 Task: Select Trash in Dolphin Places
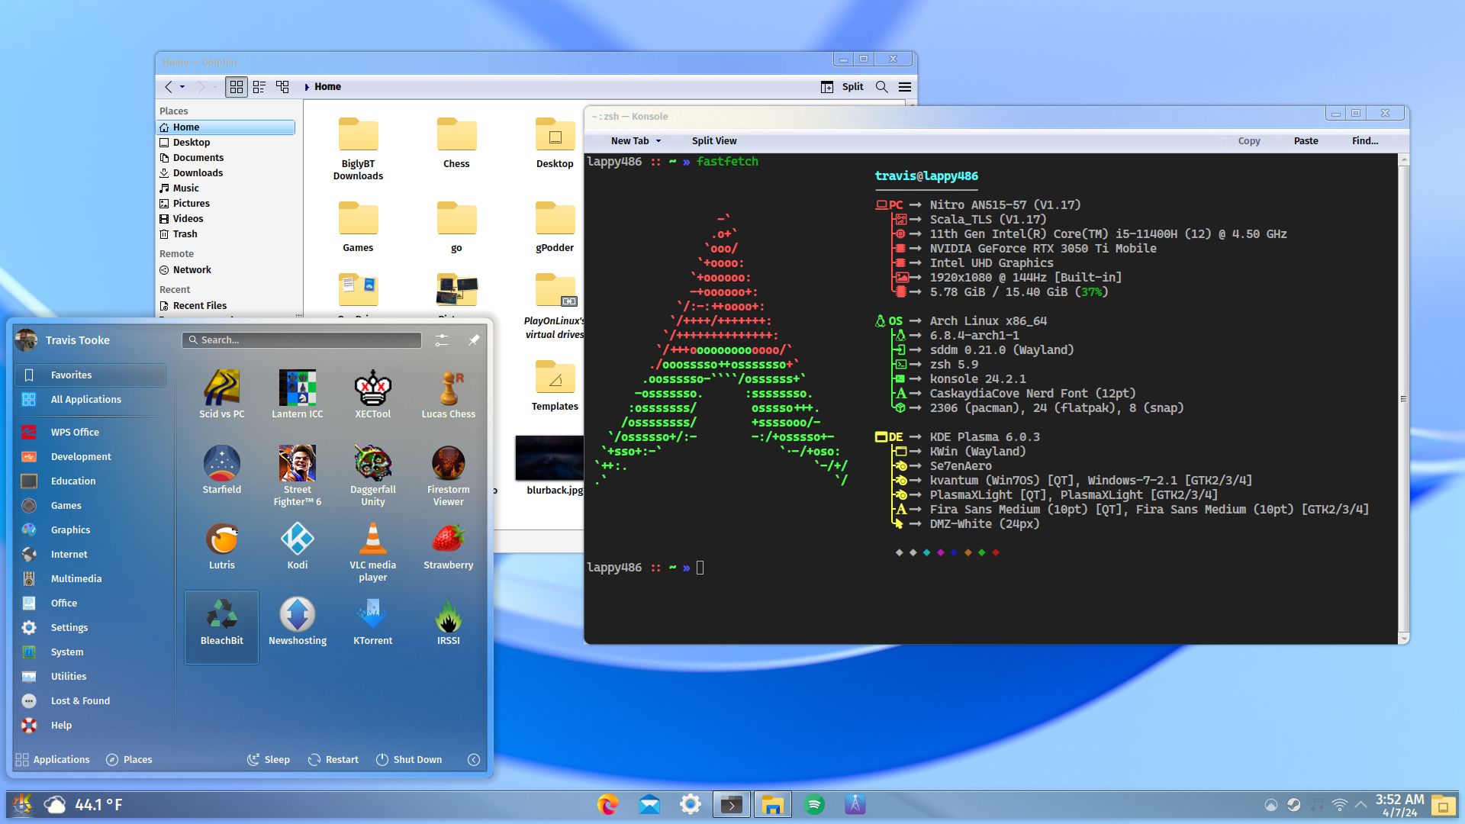(226, 234)
